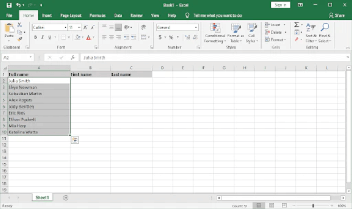Click the Increase Decimal icon
This screenshot has height=209, width=352.
188,37
